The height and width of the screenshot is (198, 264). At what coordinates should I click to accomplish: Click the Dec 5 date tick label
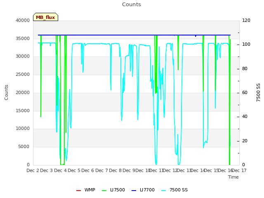(74, 170)
